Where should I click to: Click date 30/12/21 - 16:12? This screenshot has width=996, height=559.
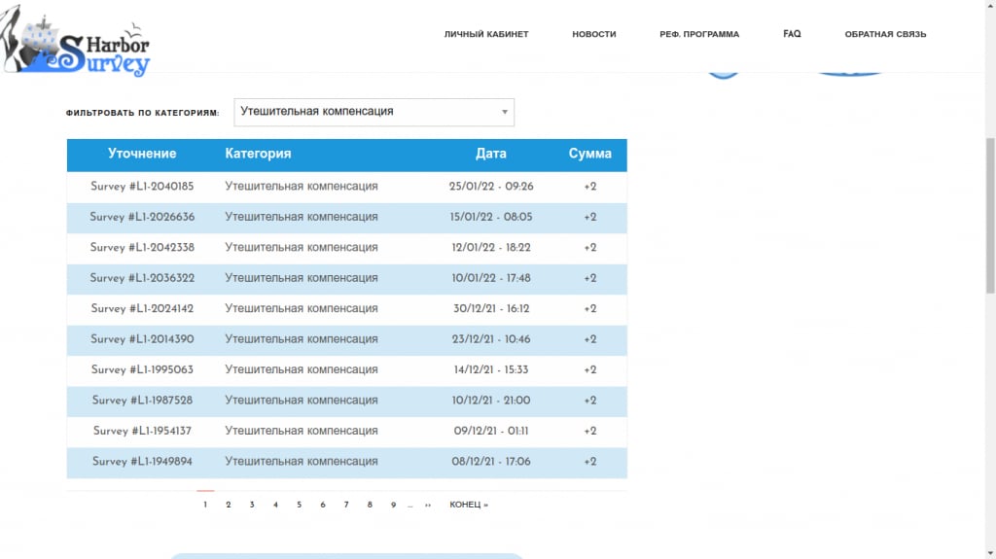coord(491,309)
